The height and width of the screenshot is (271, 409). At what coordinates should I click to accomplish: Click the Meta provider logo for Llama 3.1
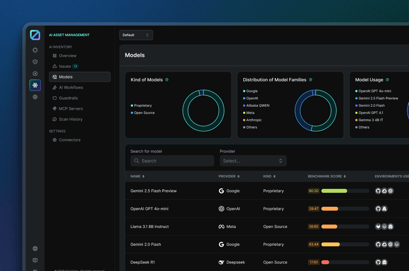coord(221,226)
